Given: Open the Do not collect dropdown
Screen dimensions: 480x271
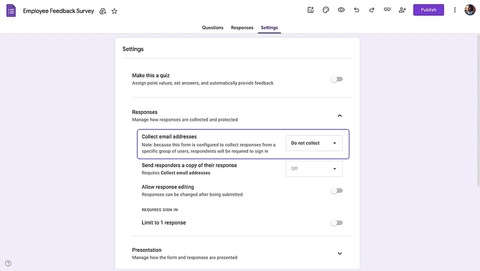Looking at the screenshot, I should pyautogui.click(x=314, y=143).
